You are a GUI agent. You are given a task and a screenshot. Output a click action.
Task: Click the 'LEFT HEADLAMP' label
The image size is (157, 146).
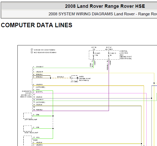click(x=31, y=120)
